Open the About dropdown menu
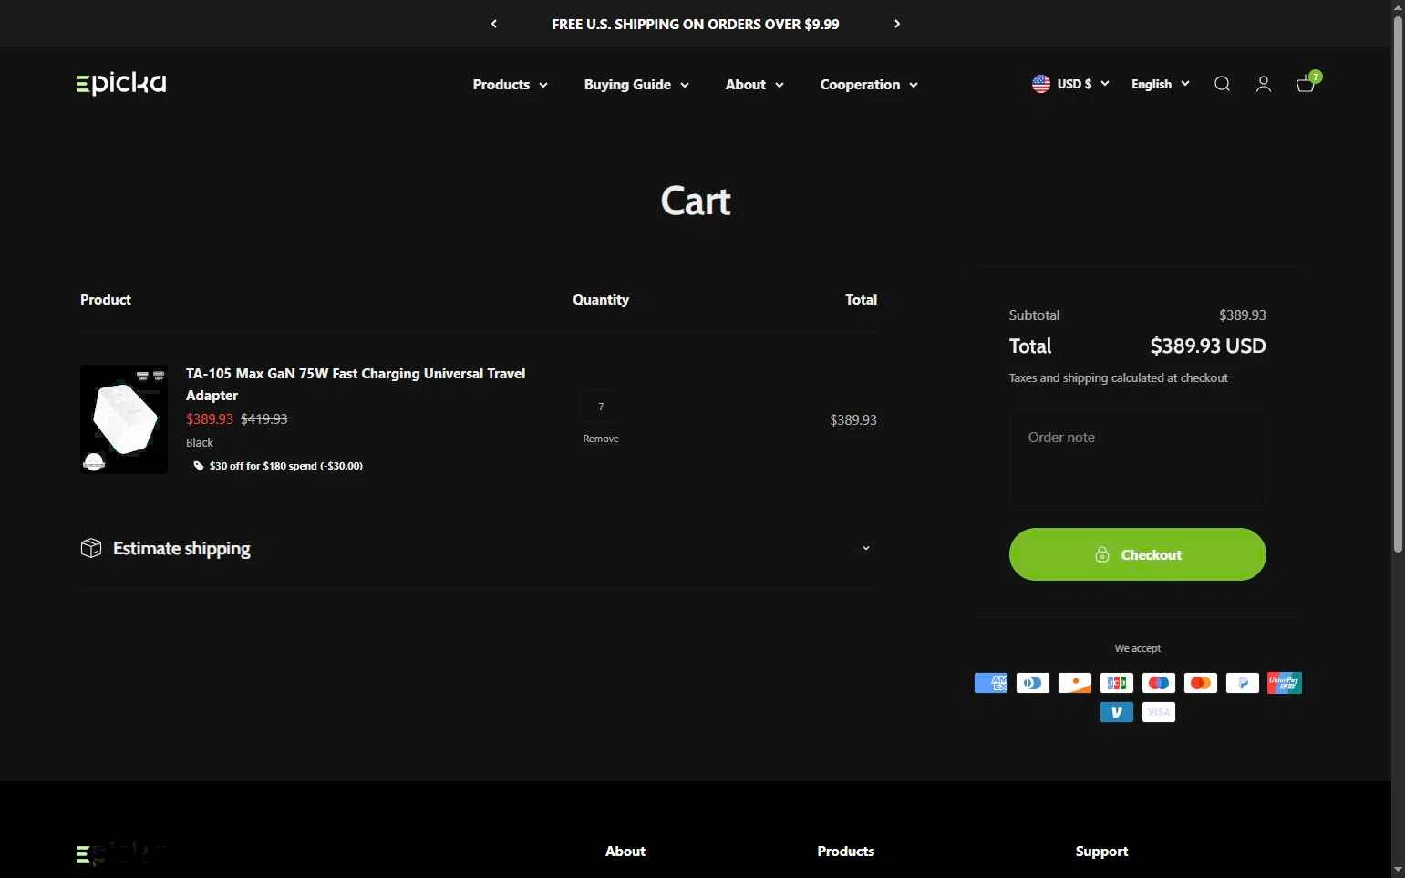Image resolution: width=1405 pixels, height=878 pixels. tap(754, 85)
